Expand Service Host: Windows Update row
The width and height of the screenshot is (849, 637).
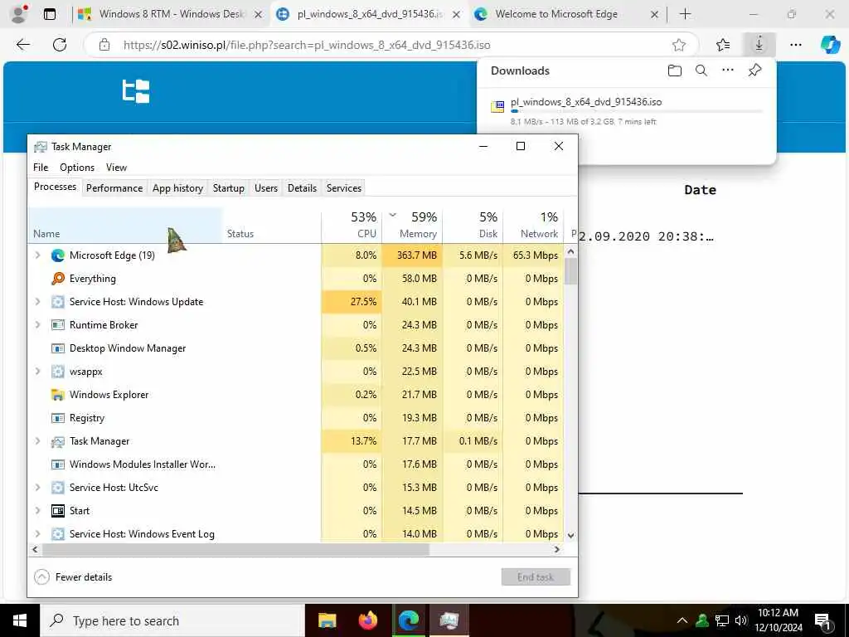click(37, 302)
